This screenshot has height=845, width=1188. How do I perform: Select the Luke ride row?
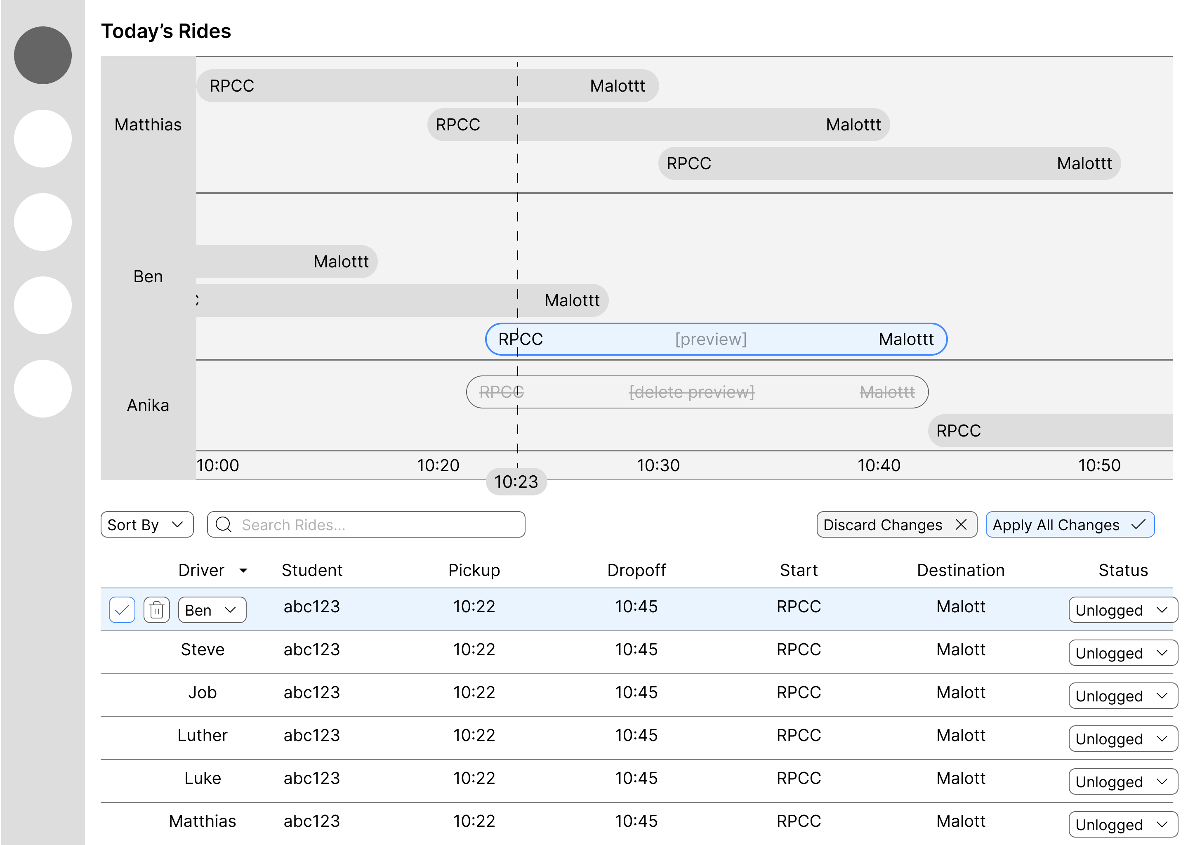pos(636,781)
